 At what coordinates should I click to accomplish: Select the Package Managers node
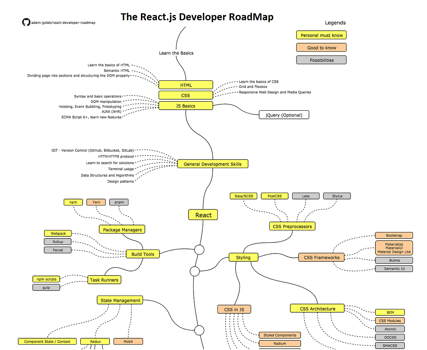122,229
